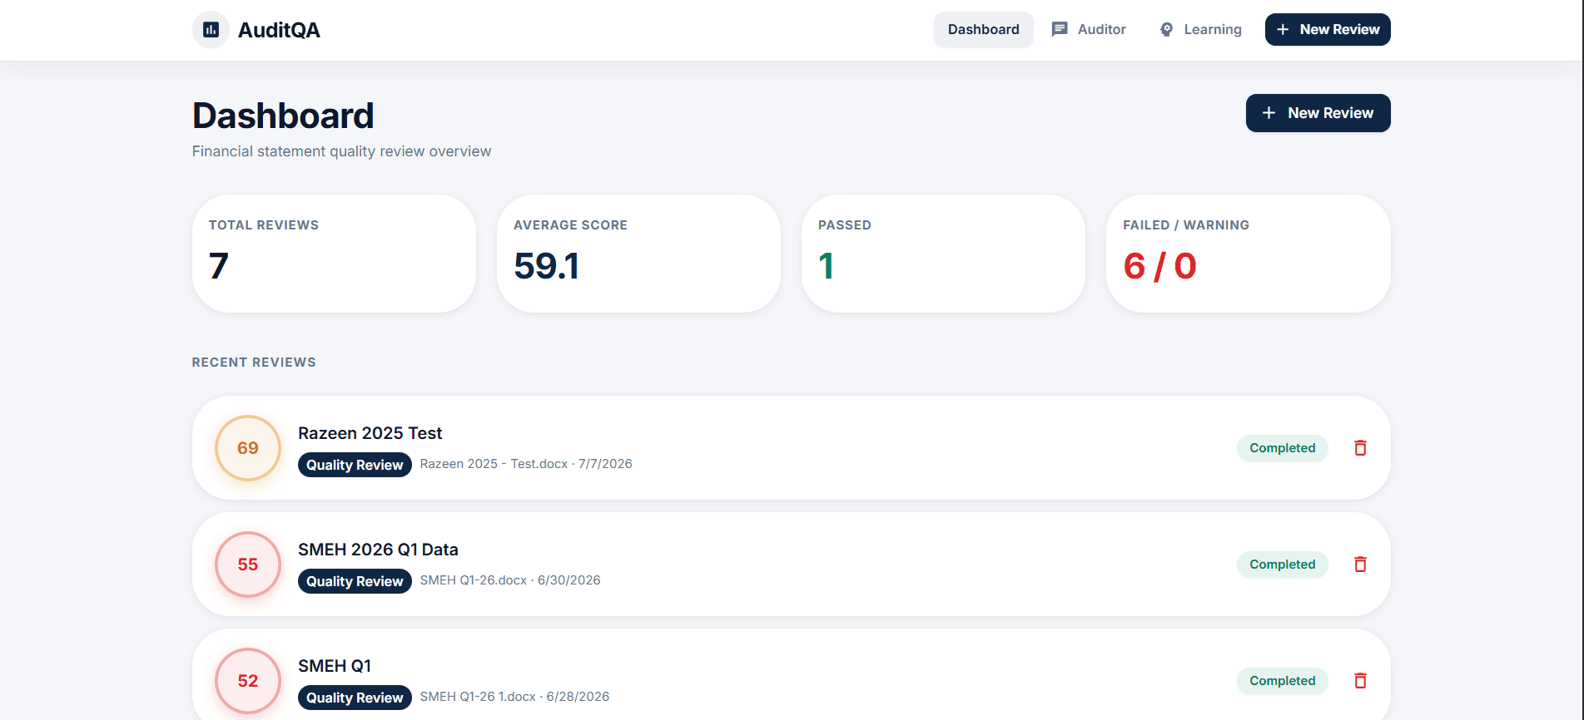Click the AuditQA logo icon
The width and height of the screenshot is (1584, 720).
[x=211, y=30]
